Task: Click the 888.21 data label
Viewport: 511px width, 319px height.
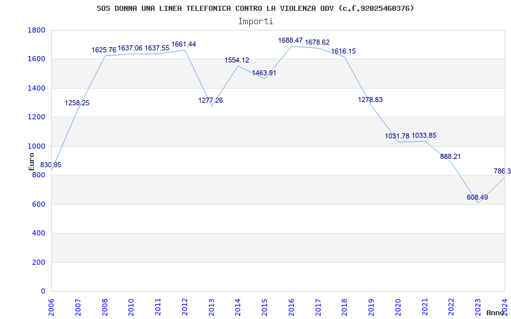Action: 450,157
